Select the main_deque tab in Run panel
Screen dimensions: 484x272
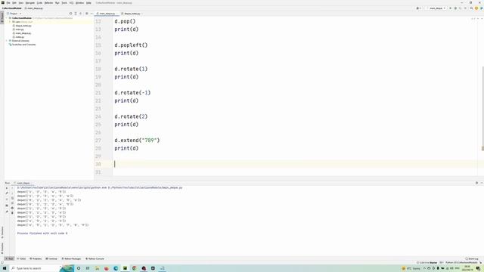pos(23,183)
